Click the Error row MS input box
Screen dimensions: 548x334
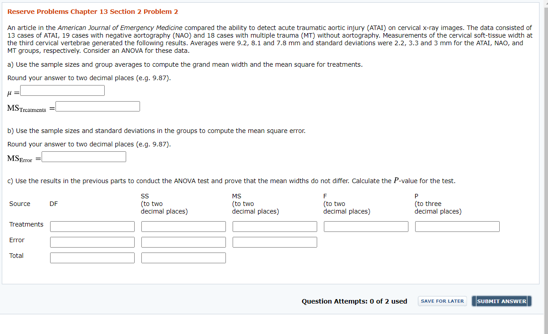click(275, 242)
